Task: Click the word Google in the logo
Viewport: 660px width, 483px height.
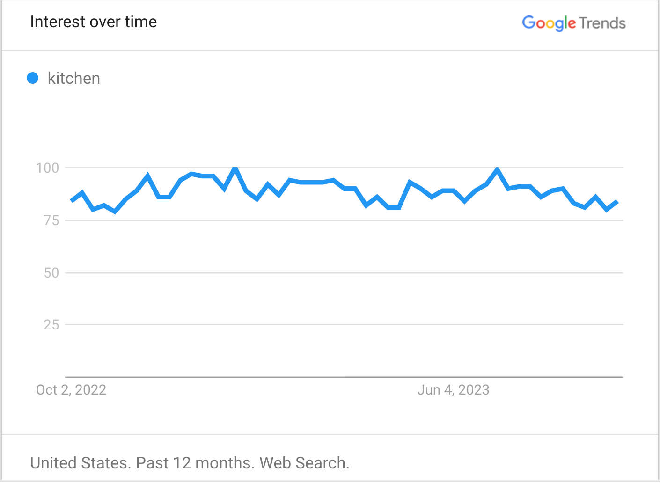Action: pos(549,23)
